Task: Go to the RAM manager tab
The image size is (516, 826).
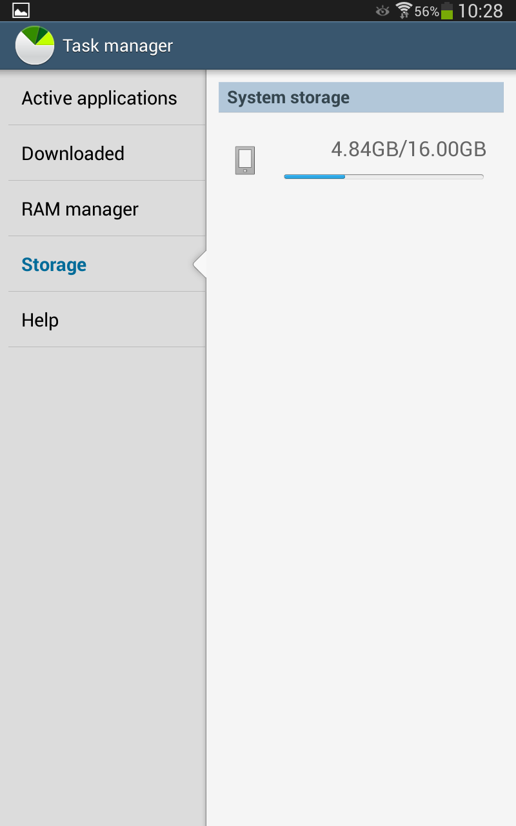Action: coord(80,209)
